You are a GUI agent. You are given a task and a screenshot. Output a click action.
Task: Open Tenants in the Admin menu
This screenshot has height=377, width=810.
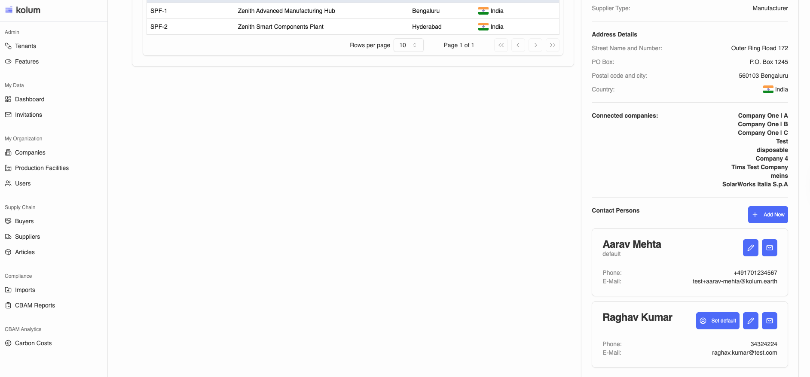pos(25,46)
